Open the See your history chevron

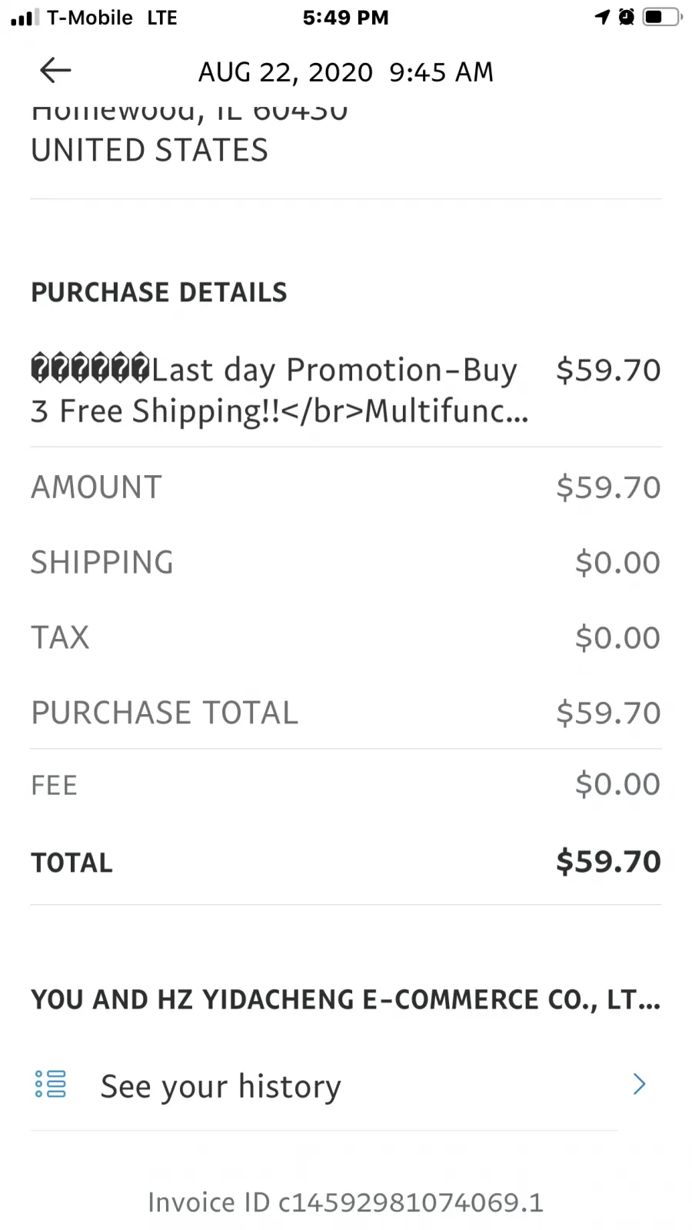coord(639,1084)
